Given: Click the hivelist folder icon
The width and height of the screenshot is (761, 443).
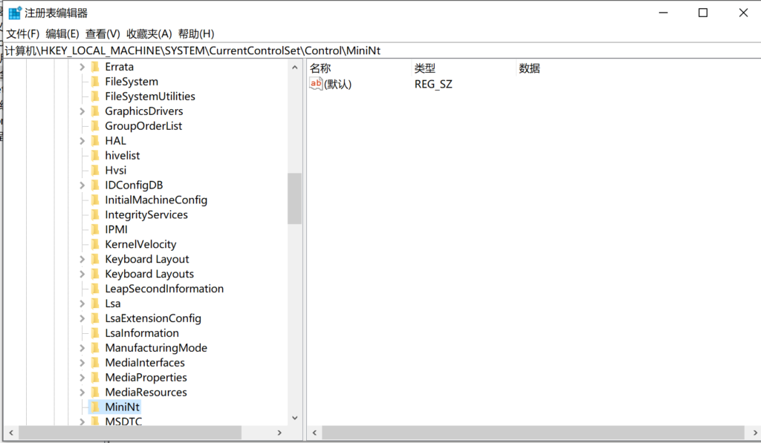Looking at the screenshot, I should pos(96,156).
